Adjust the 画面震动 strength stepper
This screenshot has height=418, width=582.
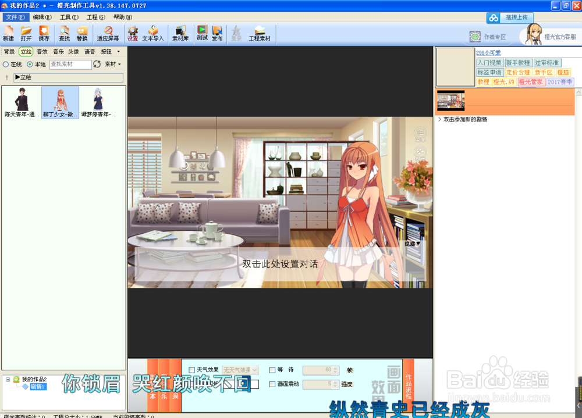(x=336, y=384)
